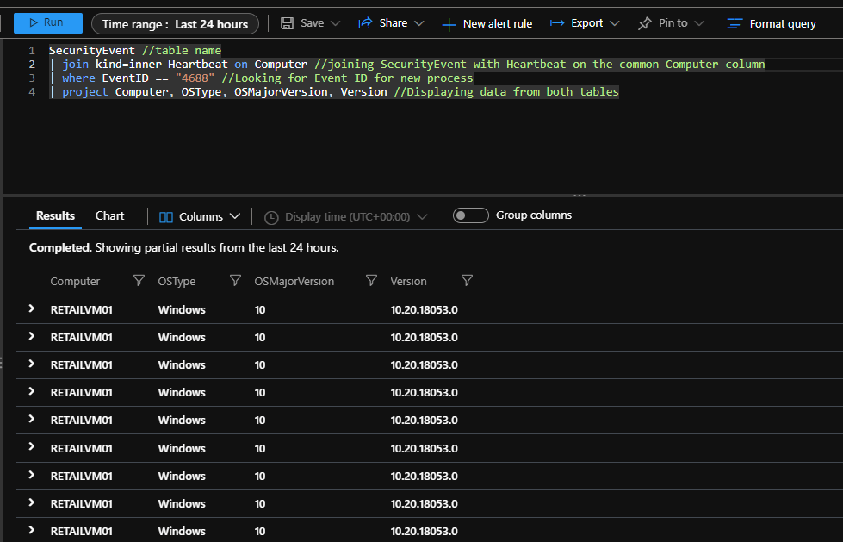Select the Results tab
The width and height of the screenshot is (843, 542).
[55, 215]
